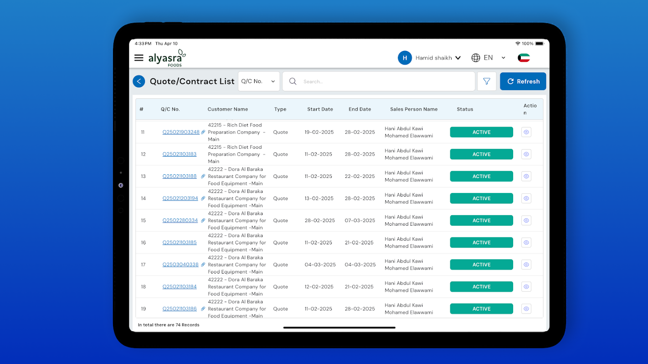
Task: Click the Refresh button
Action: pos(523,81)
